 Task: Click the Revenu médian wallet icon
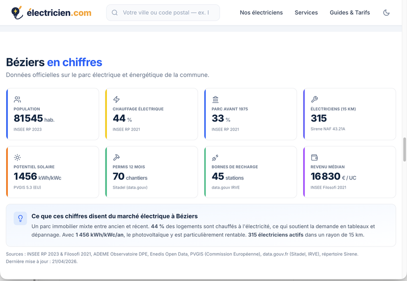coord(314,157)
